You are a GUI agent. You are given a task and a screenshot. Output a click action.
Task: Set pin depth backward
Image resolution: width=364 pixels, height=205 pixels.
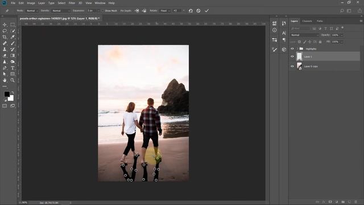(x=144, y=11)
